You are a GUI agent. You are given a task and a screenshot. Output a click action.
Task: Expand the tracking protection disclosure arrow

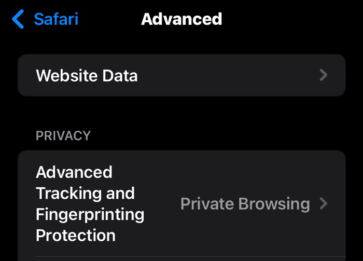(324, 203)
